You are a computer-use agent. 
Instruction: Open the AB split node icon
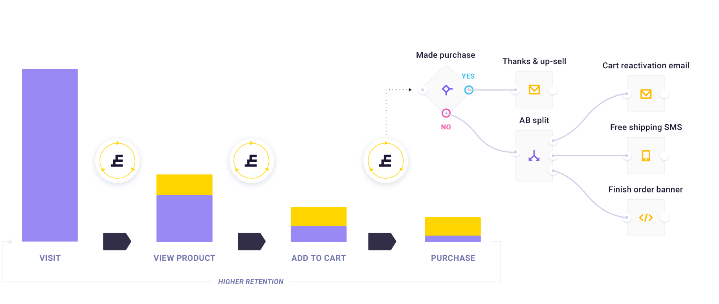pos(534,156)
